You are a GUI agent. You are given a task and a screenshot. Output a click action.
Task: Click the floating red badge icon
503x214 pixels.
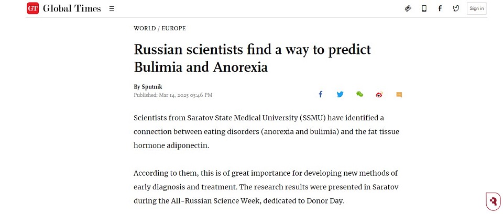[494, 201]
